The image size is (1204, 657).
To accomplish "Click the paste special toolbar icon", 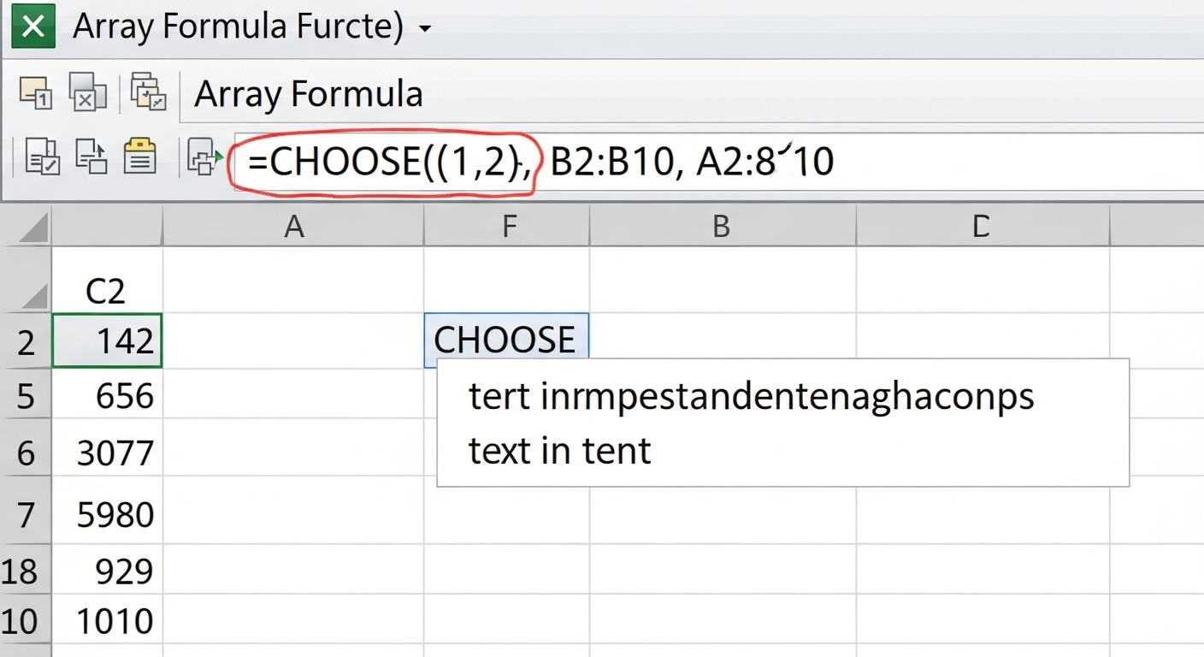I will coord(148,92).
